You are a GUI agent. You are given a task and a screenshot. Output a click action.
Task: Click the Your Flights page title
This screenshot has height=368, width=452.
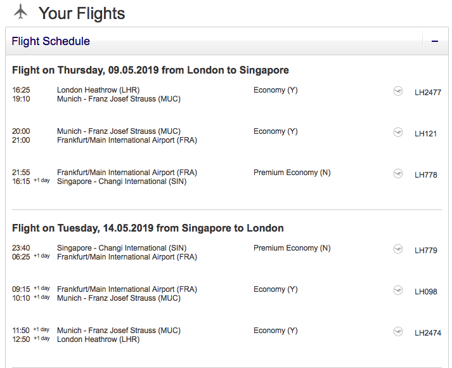pyautogui.click(x=82, y=13)
